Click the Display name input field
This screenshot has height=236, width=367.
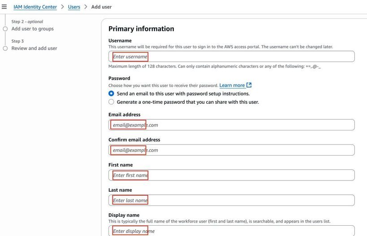click(232, 231)
